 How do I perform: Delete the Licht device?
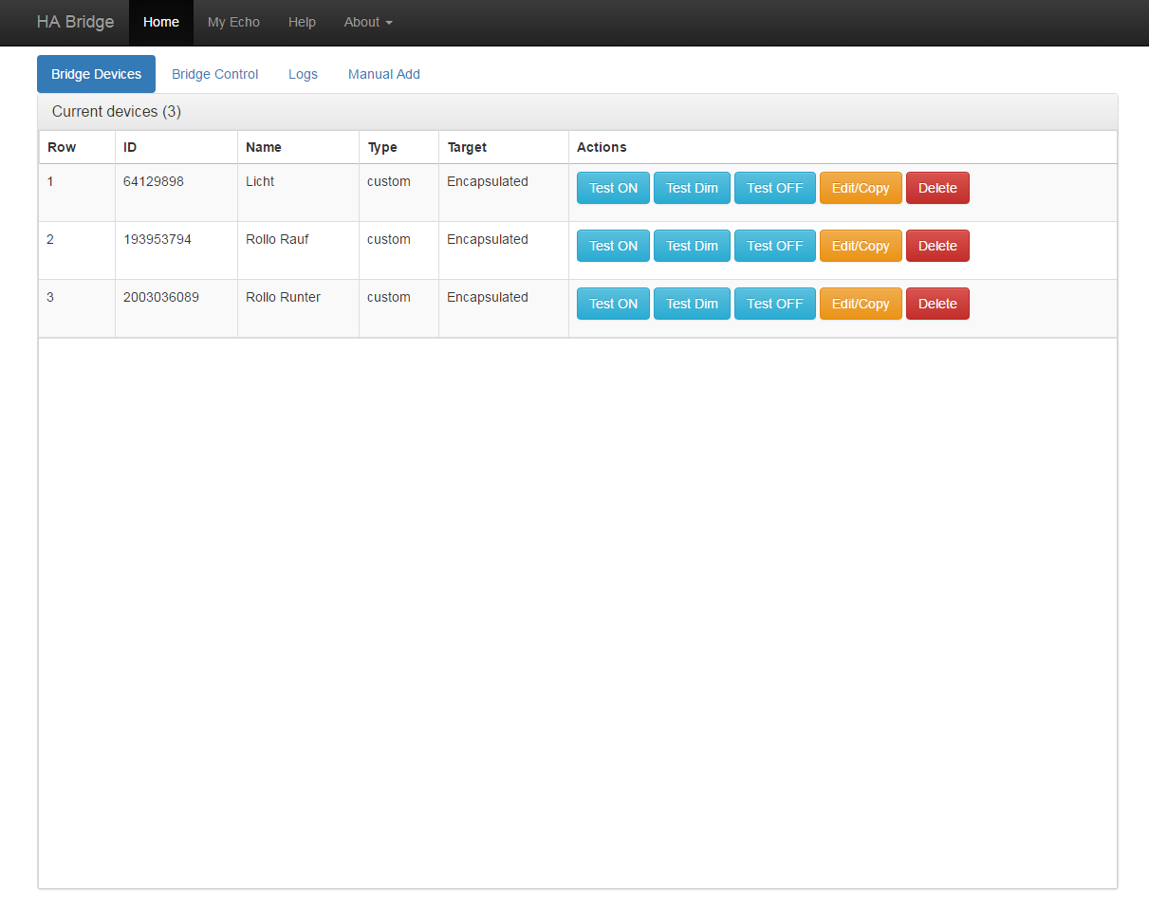tap(937, 188)
